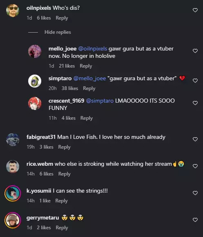Screen dimensions: 203x237
Task: Like crescent_9169's reply via heart
Action: pos(195,103)
